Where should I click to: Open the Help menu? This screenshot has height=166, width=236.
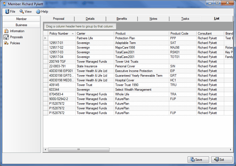click(42, 12)
